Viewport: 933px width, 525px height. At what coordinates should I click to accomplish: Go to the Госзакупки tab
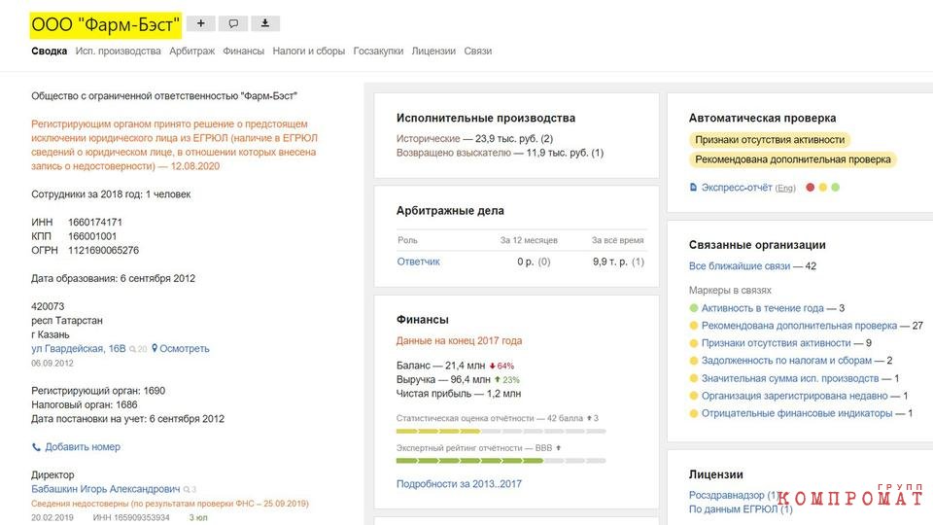point(378,52)
